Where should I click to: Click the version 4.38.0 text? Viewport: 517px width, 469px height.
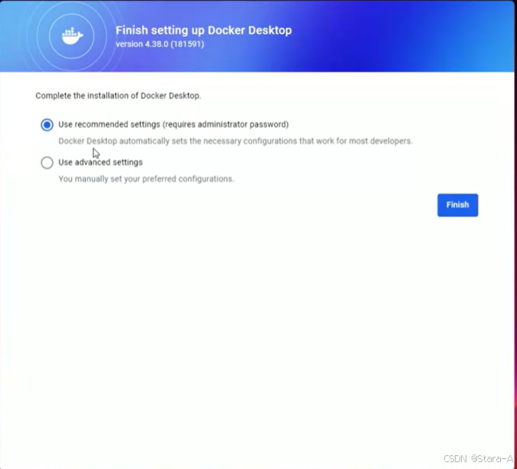pos(142,44)
